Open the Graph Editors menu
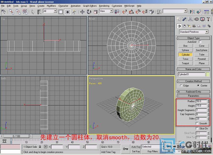The image size is (213, 155). 90,6
